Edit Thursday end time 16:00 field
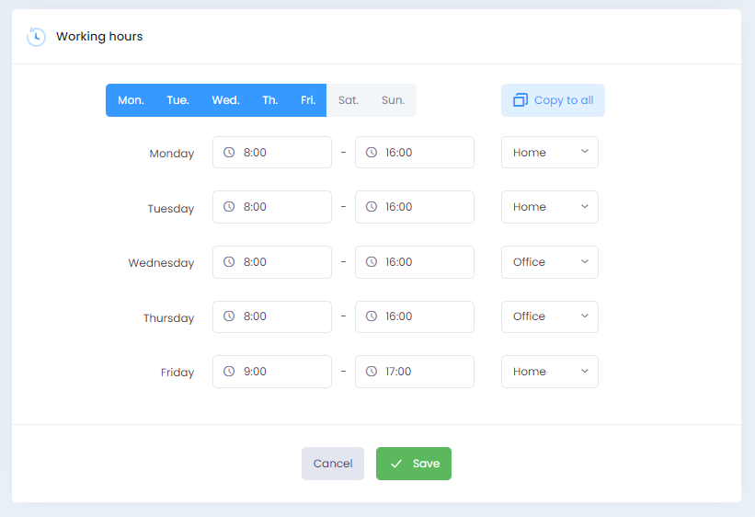The image size is (755, 517). (415, 316)
